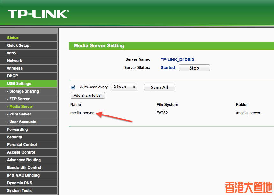Click the FAT32 file system cell
This screenshot has height=195, width=274.
[x=162, y=113]
